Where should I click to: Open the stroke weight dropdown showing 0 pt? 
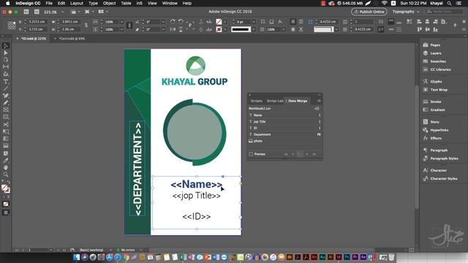[254, 22]
